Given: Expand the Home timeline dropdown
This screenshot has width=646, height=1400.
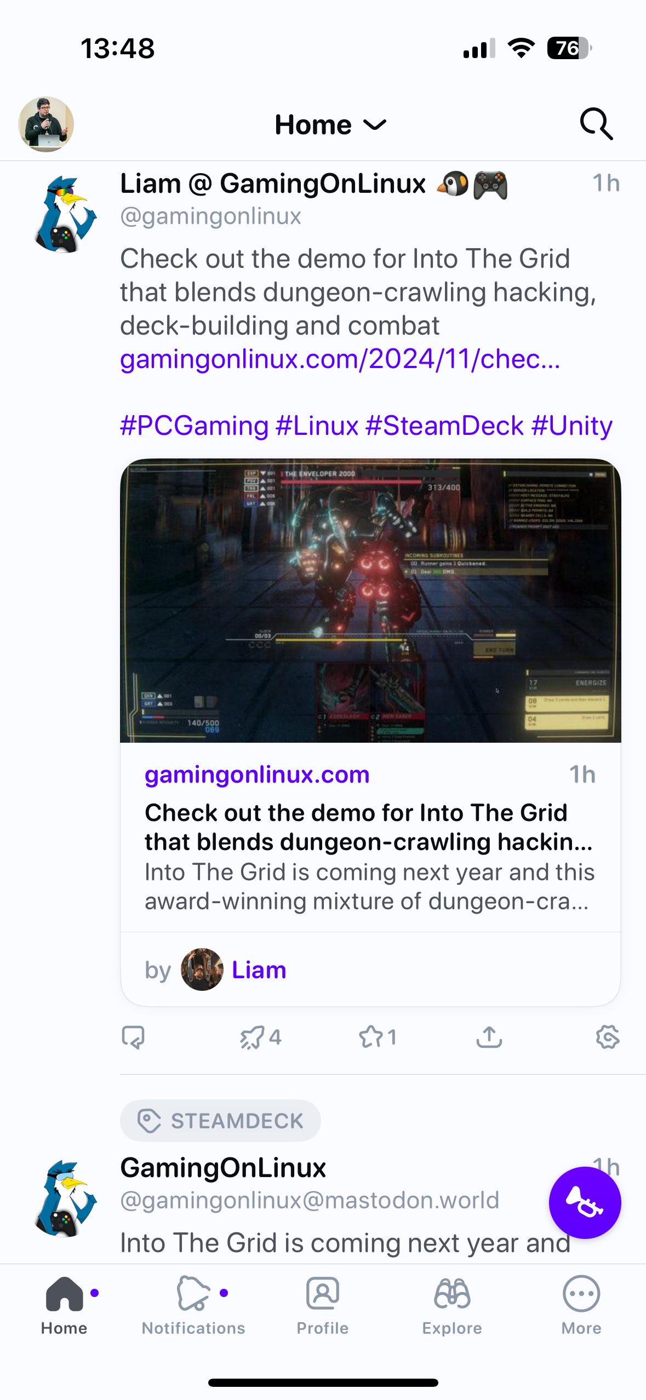Looking at the screenshot, I should (x=331, y=125).
